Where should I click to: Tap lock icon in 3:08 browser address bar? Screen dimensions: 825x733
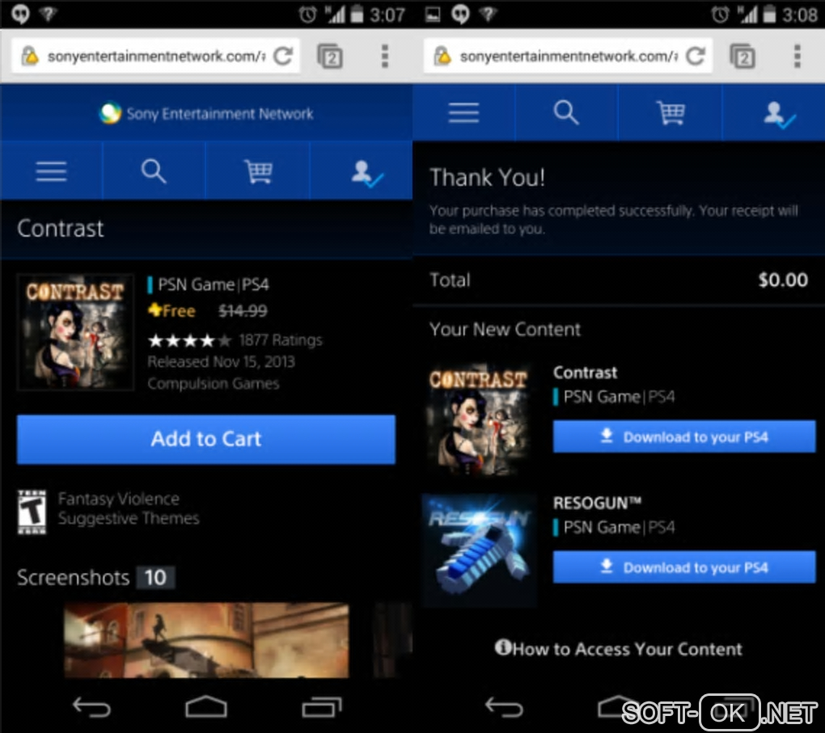(x=442, y=56)
